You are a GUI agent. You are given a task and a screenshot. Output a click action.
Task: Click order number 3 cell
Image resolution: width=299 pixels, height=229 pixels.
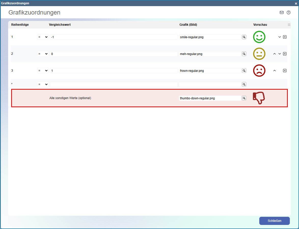point(12,71)
